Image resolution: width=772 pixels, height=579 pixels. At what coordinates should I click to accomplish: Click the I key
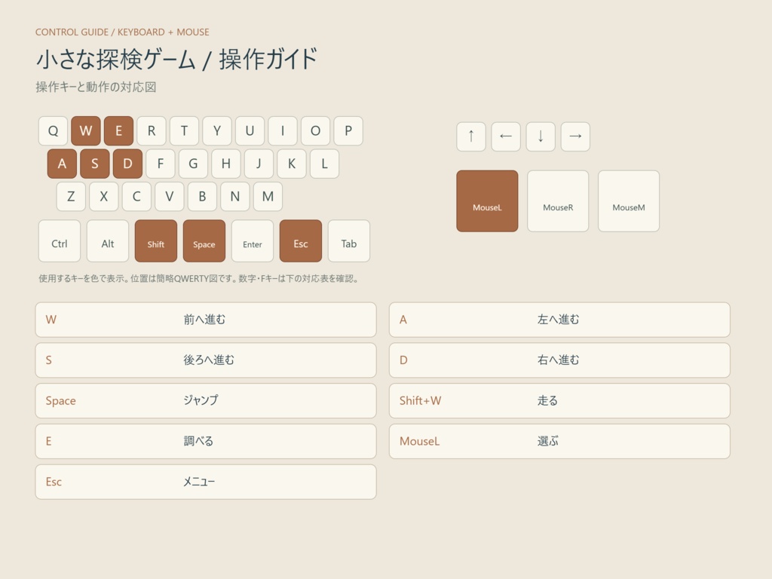point(283,131)
